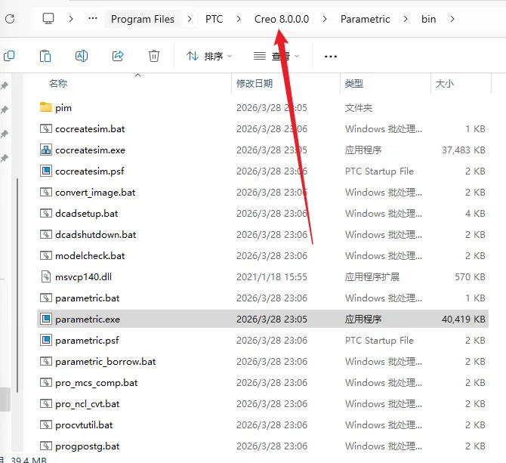The width and height of the screenshot is (506, 463).
Task: Open the 查看 view dropdown
Action: (x=276, y=56)
